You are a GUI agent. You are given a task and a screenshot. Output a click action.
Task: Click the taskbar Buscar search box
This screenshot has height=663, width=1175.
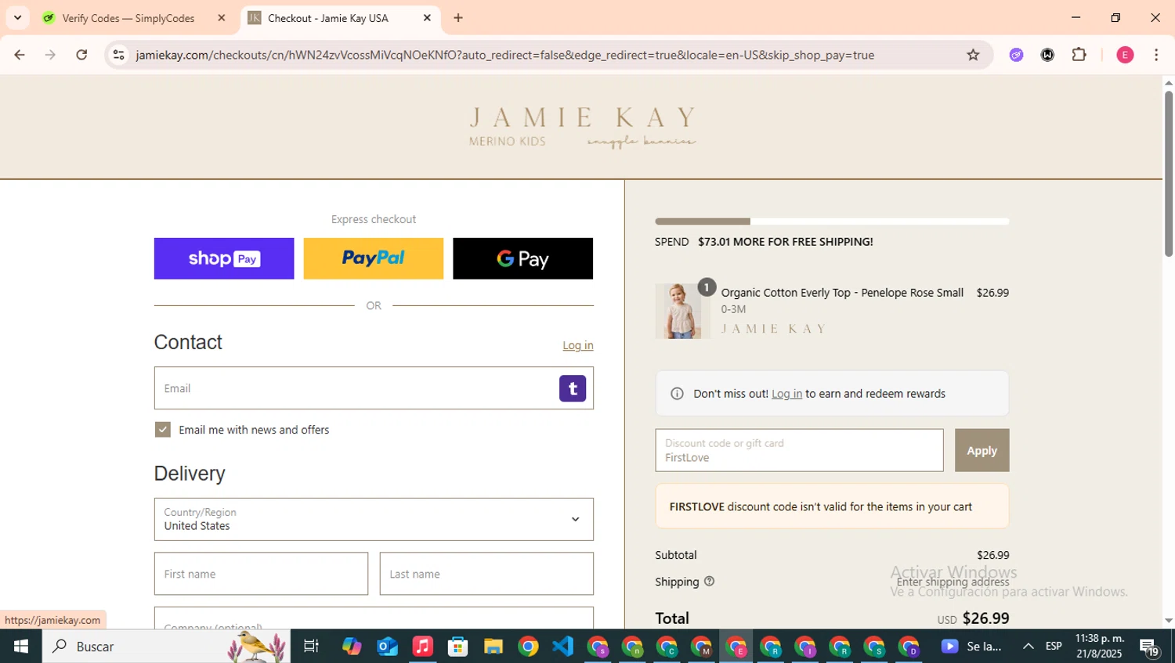click(x=166, y=647)
